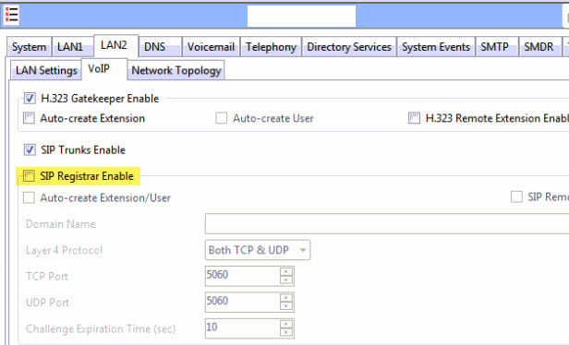Toggle Auto-create User checkbox
This screenshot has height=345, width=569.
tap(222, 118)
